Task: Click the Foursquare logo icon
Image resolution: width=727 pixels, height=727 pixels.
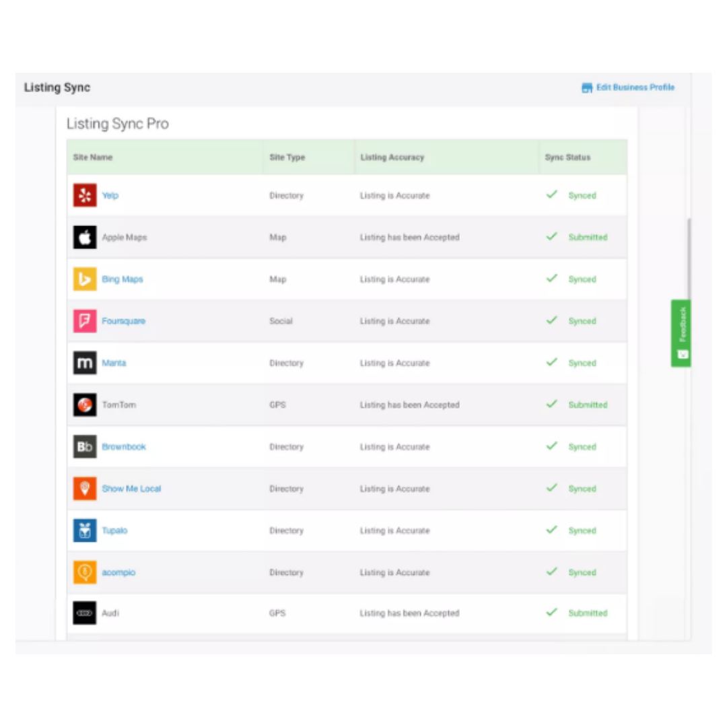Action: click(x=85, y=321)
